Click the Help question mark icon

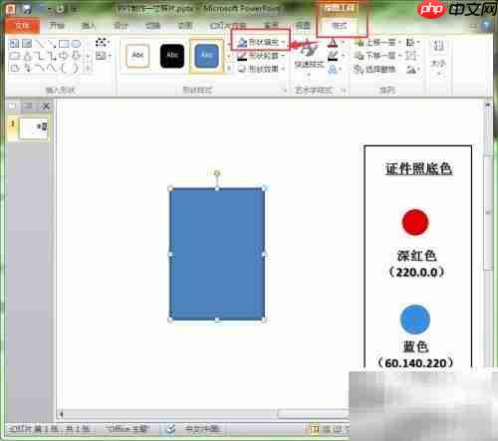485,26
